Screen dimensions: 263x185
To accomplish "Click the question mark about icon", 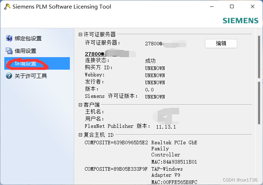I will pyautogui.click(x=9, y=76).
